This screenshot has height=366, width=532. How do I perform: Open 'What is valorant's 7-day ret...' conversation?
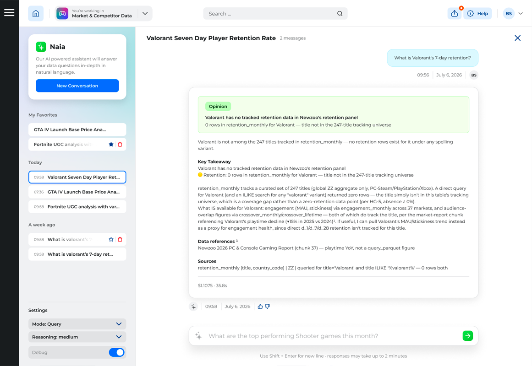click(77, 254)
